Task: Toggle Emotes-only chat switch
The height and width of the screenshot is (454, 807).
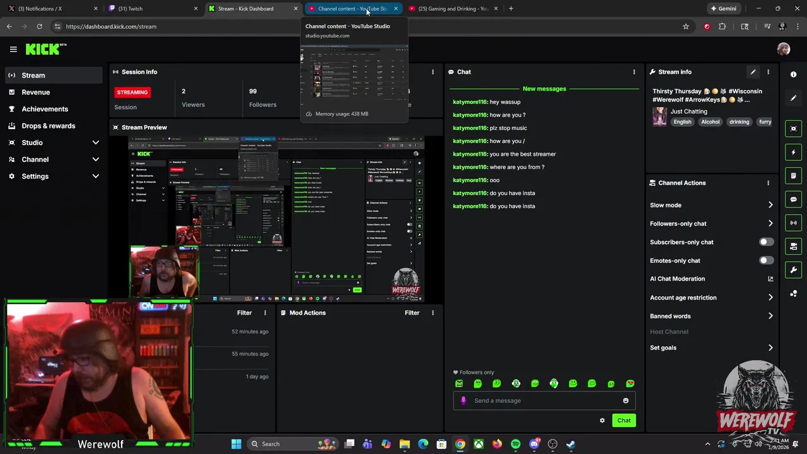Action: [766, 260]
